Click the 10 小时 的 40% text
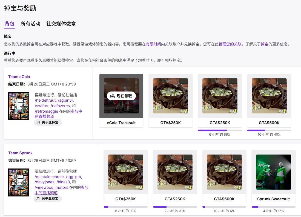The image size is (301, 217). point(269,135)
